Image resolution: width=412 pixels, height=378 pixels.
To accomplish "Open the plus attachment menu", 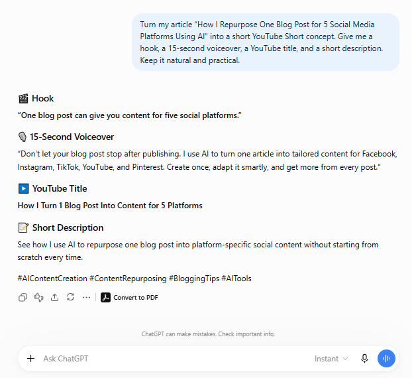I will coord(30,358).
